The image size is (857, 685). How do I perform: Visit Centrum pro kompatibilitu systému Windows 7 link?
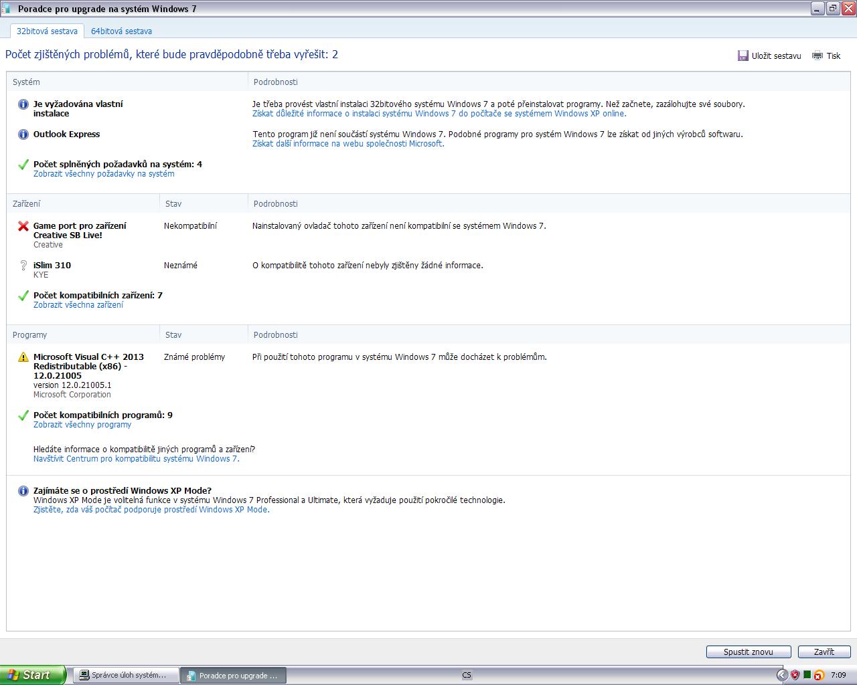[x=137, y=459]
